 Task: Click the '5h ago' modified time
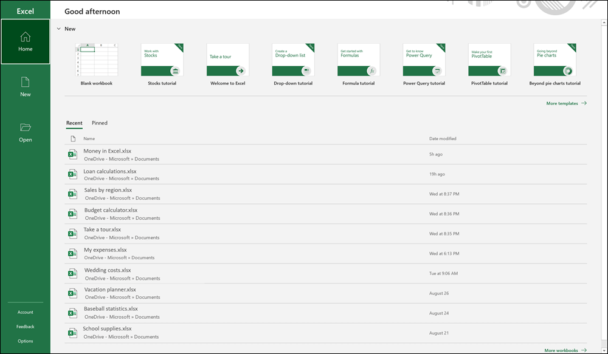(x=436, y=154)
